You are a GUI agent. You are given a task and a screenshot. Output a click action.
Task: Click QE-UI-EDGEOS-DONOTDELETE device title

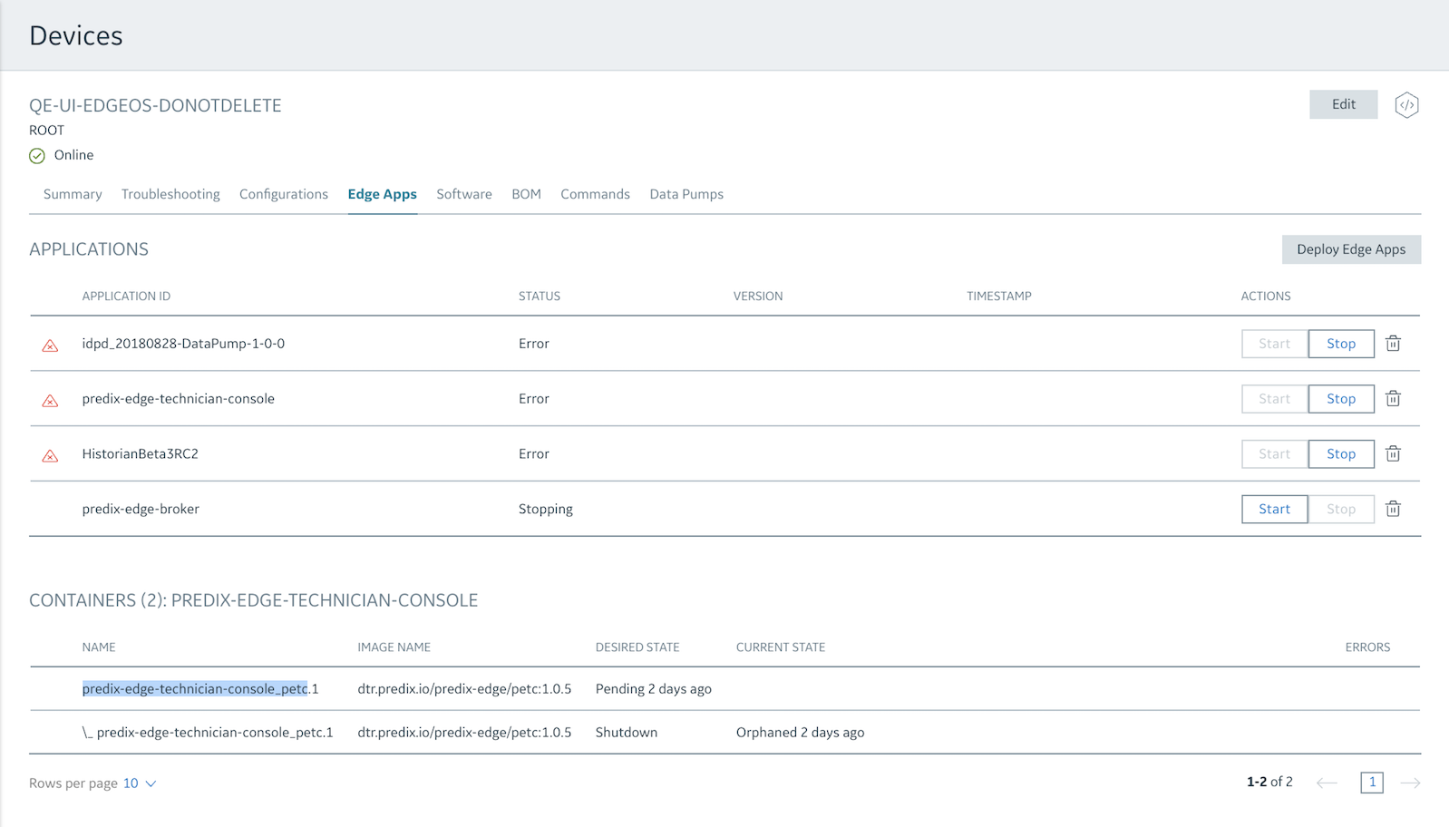click(155, 105)
